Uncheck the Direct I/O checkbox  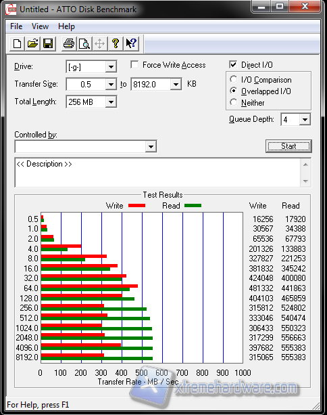[x=233, y=64]
